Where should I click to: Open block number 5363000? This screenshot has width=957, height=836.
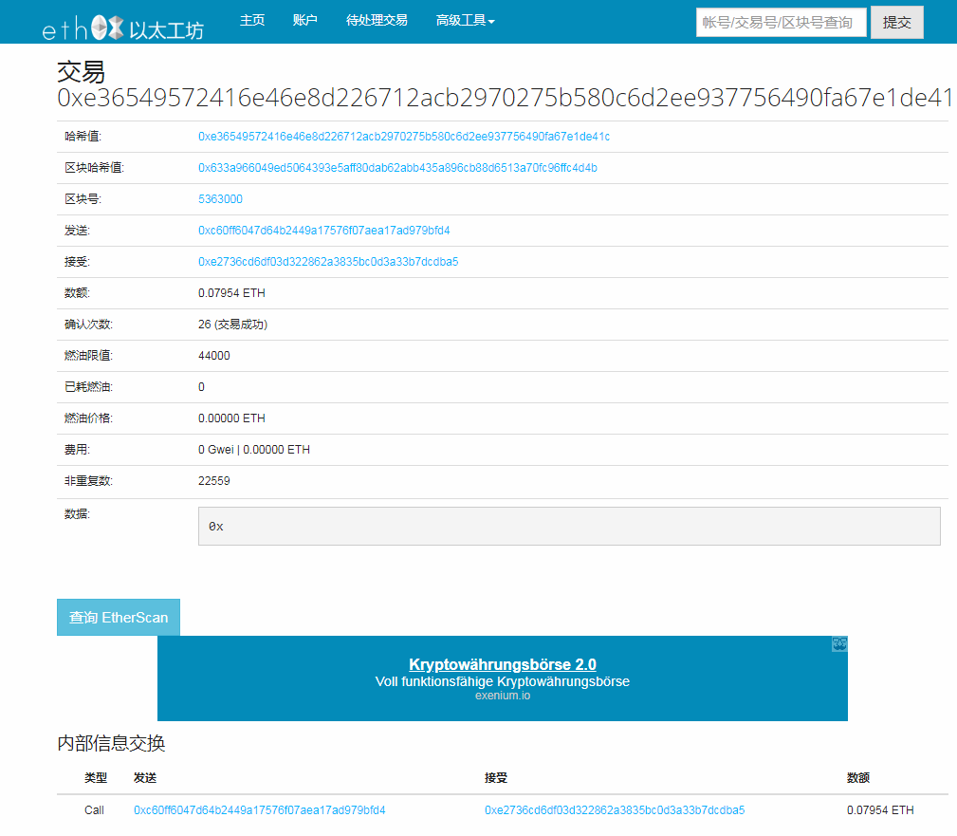(x=220, y=199)
